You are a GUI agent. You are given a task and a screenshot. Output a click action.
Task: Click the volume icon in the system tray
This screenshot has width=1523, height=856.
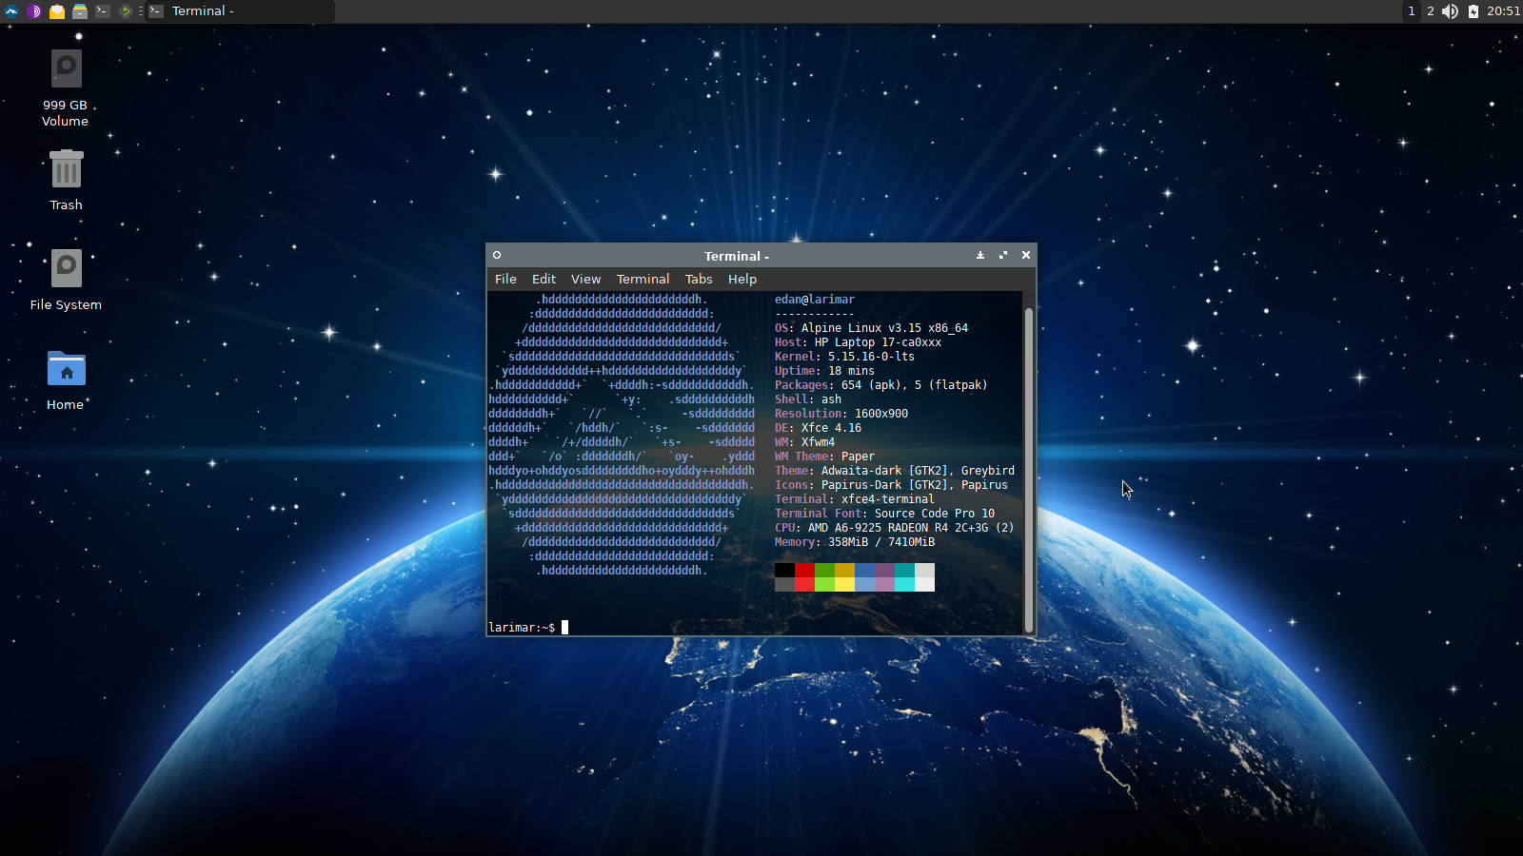click(1450, 11)
